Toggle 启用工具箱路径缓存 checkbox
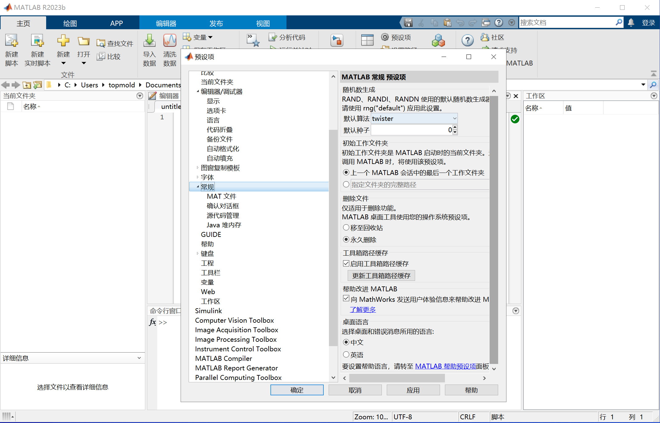 coord(346,263)
